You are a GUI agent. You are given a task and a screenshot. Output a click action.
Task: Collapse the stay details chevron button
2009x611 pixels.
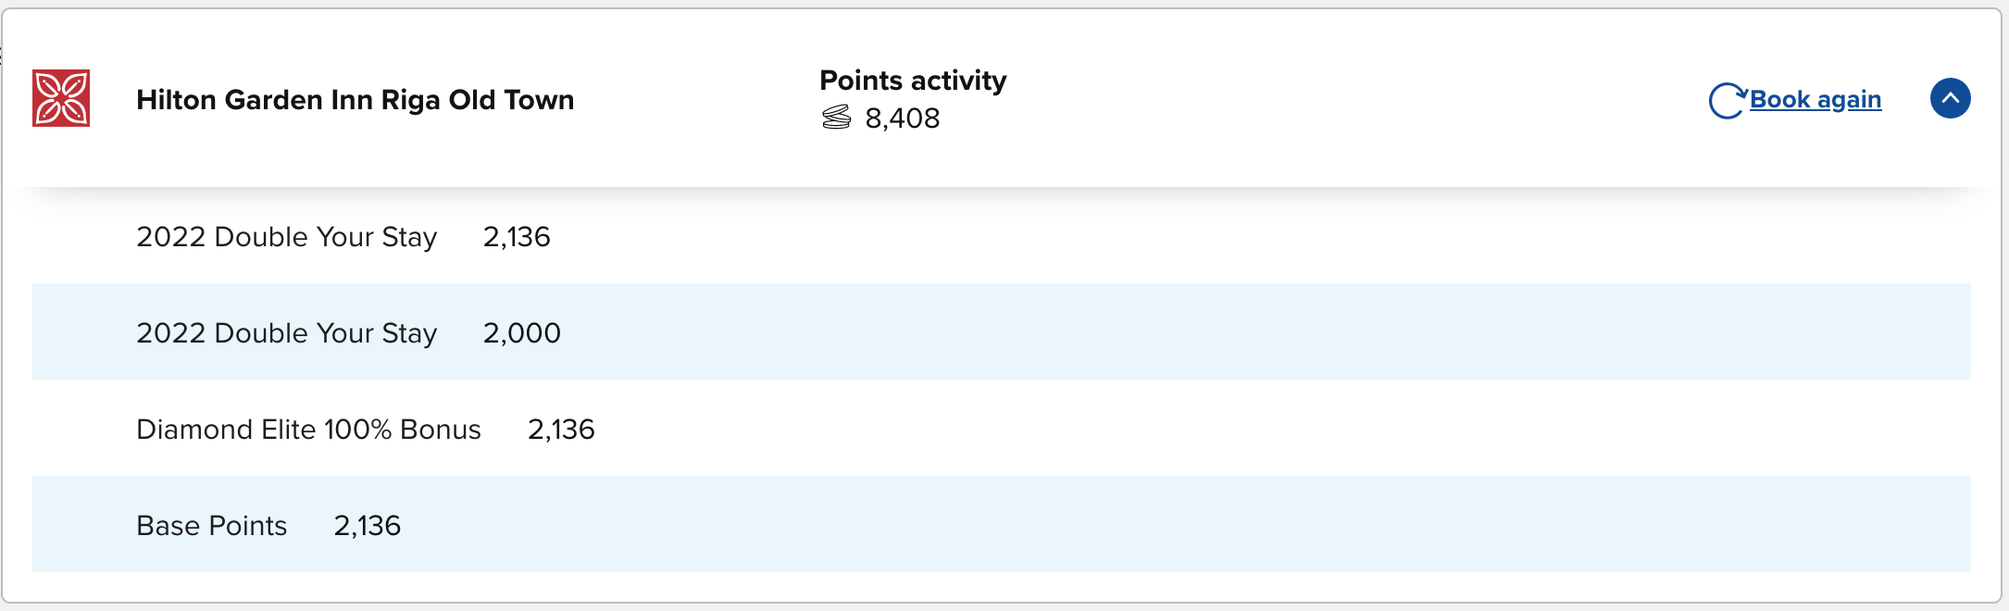click(1950, 98)
